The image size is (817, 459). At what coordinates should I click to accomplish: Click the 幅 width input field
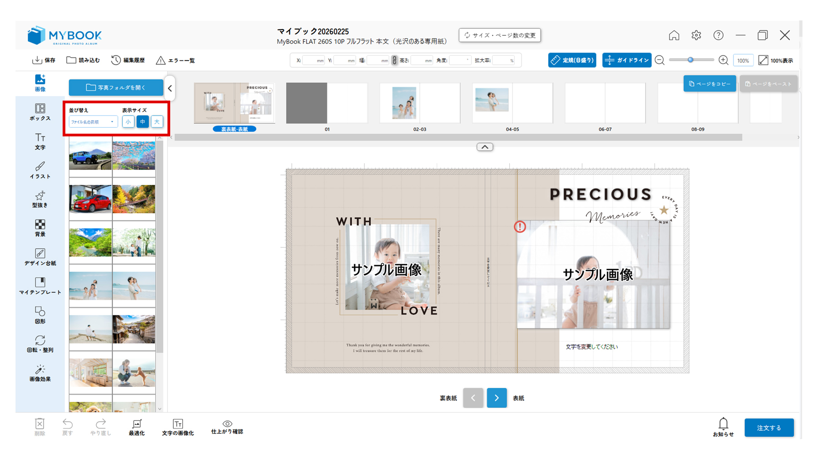(x=378, y=60)
